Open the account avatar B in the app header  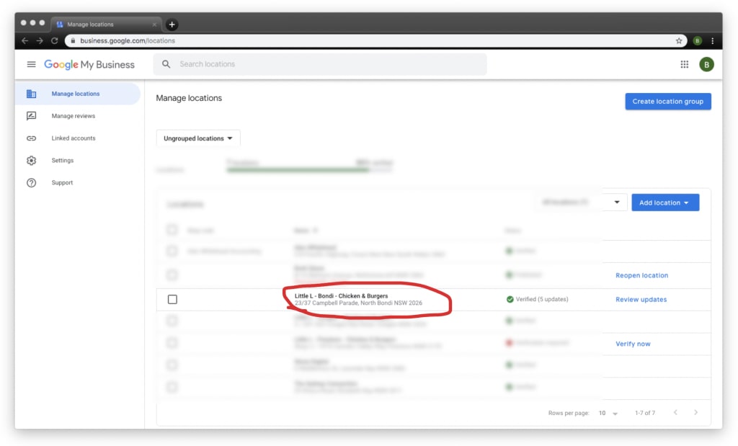coord(706,64)
